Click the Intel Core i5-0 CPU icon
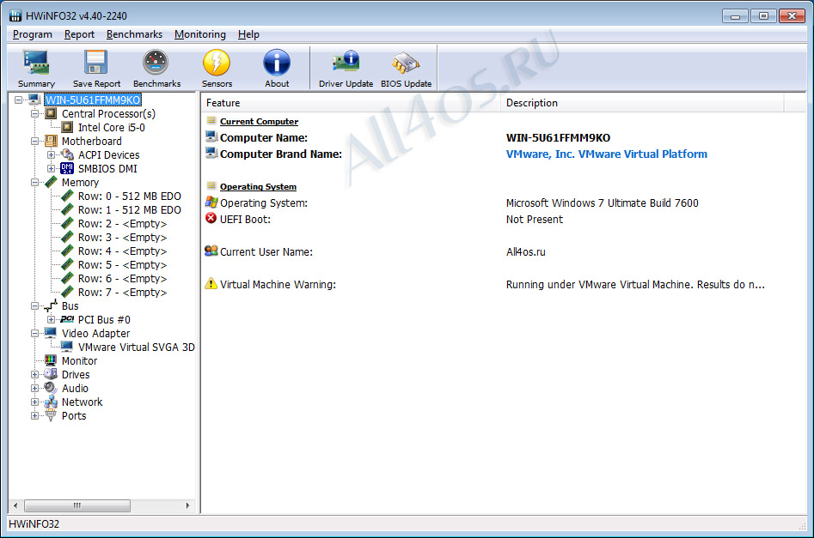The image size is (814, 538). [x=68, y=127]
